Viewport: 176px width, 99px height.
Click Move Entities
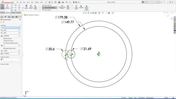coord(47,10)
